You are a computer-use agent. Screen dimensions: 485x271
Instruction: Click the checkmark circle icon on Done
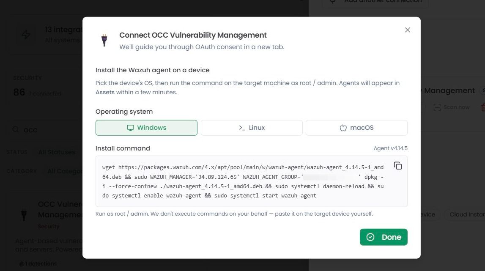[x=370, y=237]
